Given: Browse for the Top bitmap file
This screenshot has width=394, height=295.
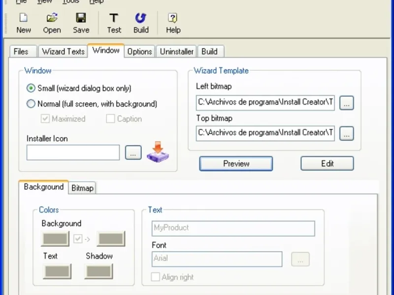Looking at the screenshot, I should point(347,133).
